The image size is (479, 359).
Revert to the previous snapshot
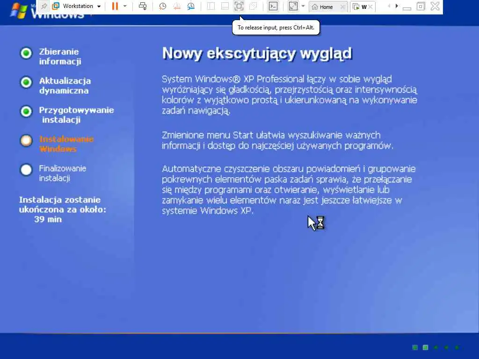(x=176, y=6)
